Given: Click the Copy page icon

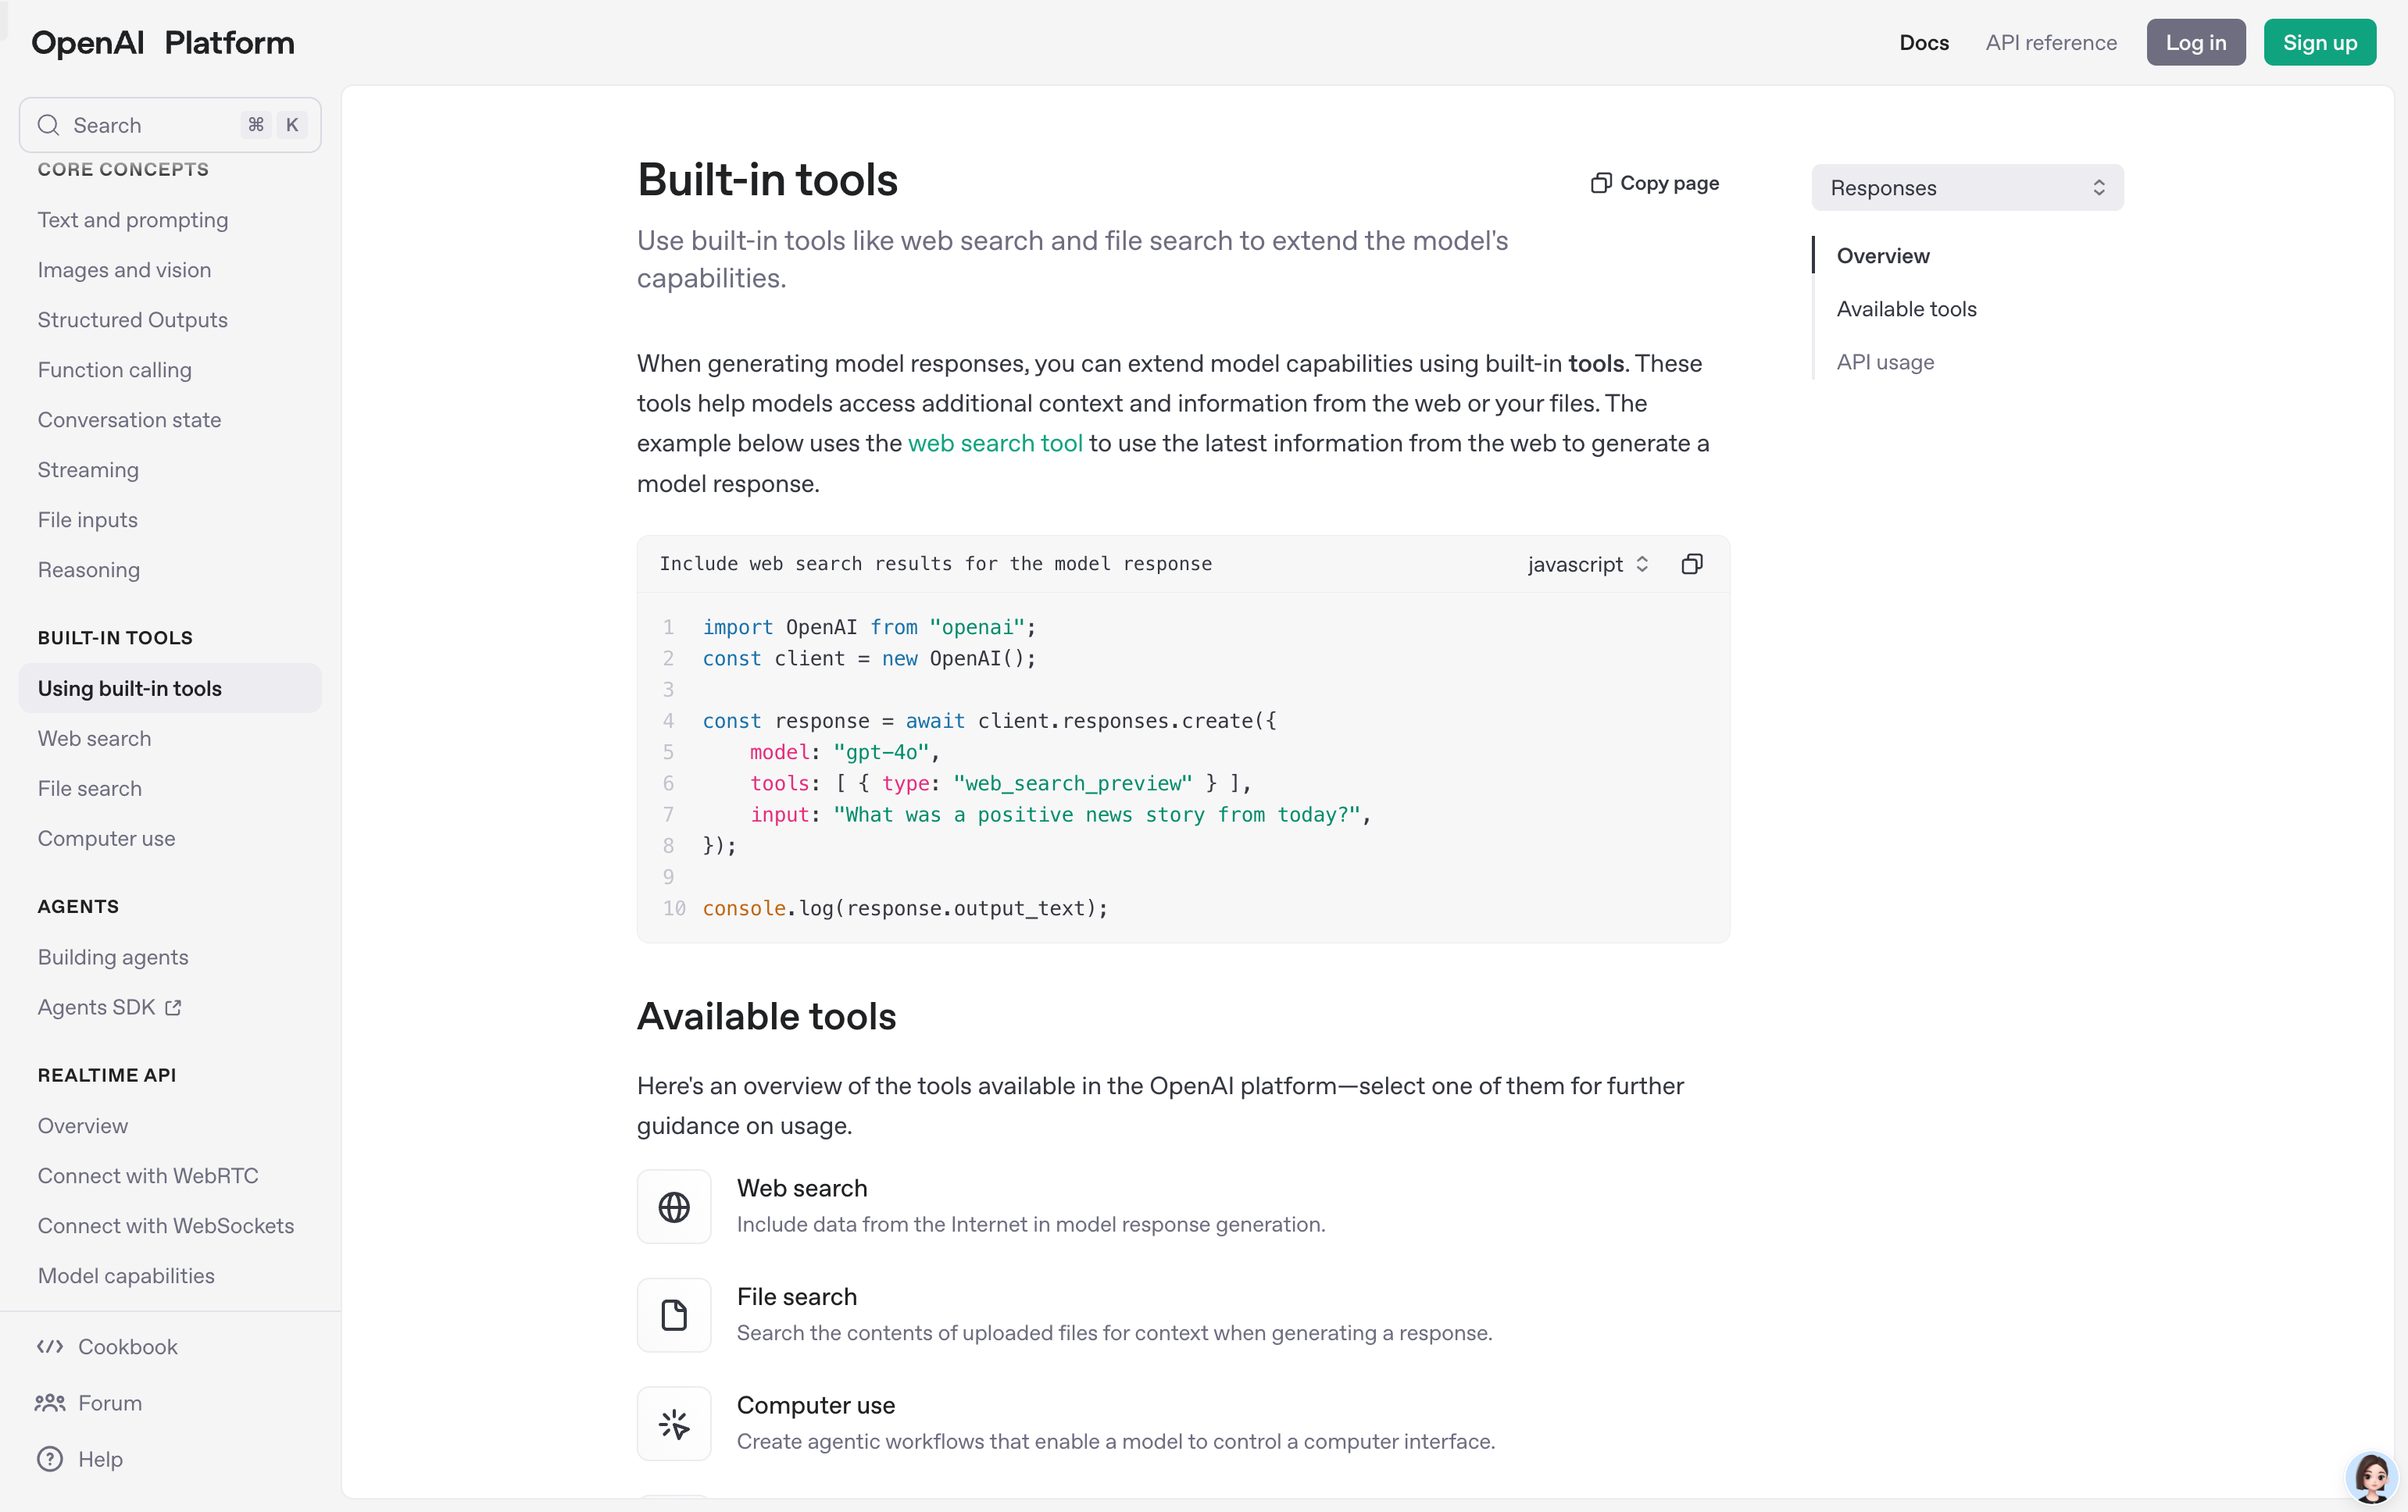Looking at the screenshot, I should (x=1601, y=183).
